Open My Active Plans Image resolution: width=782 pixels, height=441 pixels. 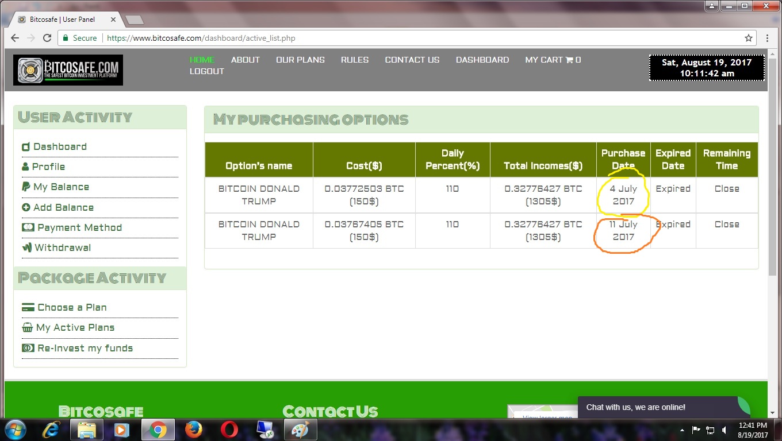[x=68, y=327]
